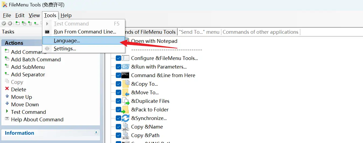Image resolution: width=363 pixels, height=143 pixels.
Task: Click the Duplicate Files icon
Action: 126,101
